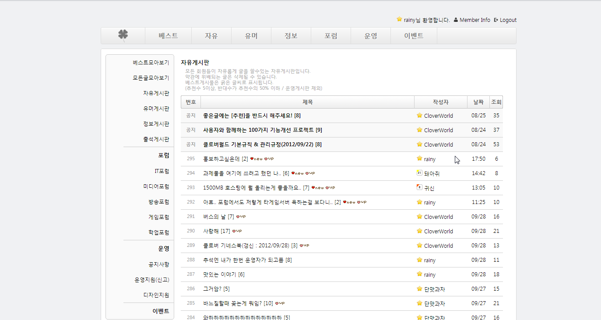Click the Logout arrow icon

coord(496,20)
